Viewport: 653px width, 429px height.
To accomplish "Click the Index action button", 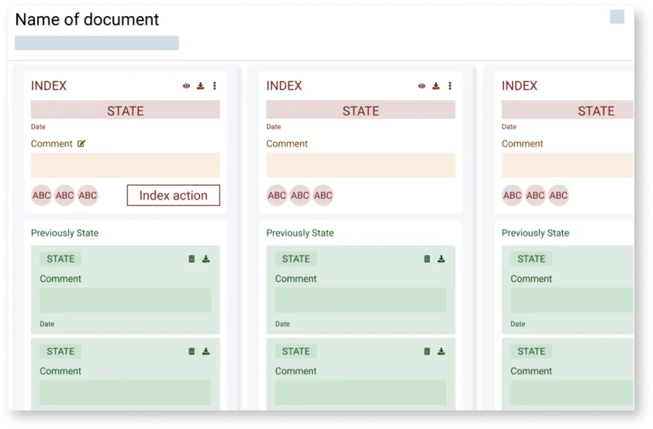I will 173,195.
